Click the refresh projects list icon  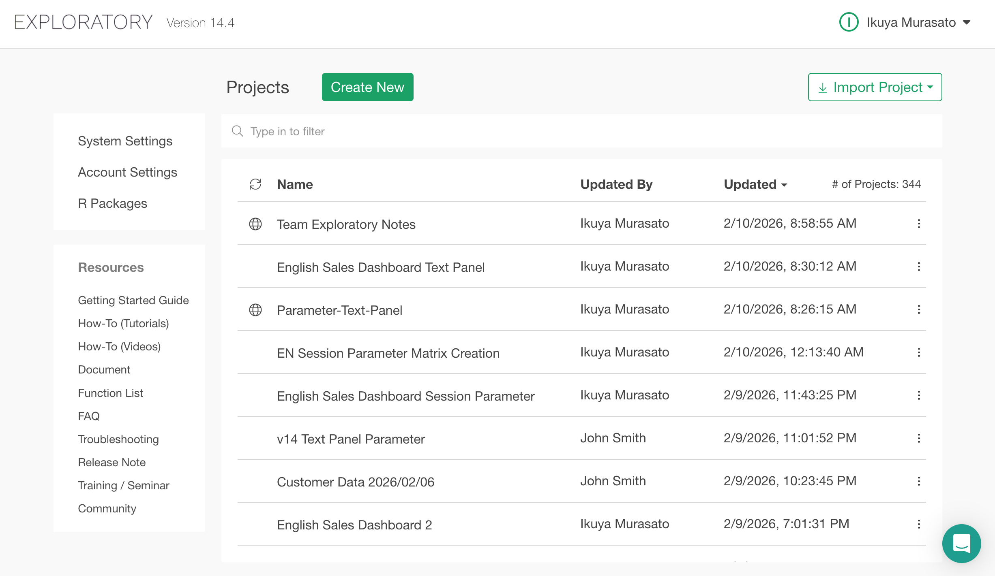[x=255, y=184]
